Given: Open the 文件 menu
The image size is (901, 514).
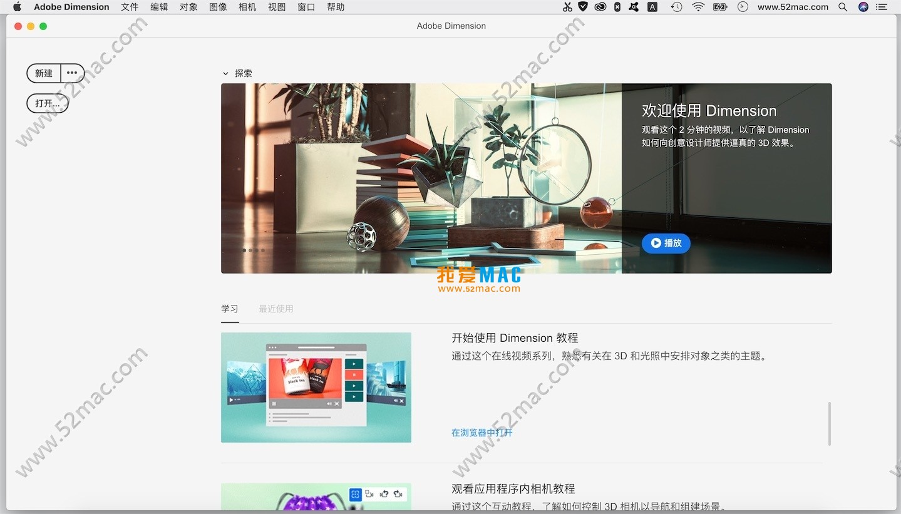Looking at the screenshot, I should (130, 7).
